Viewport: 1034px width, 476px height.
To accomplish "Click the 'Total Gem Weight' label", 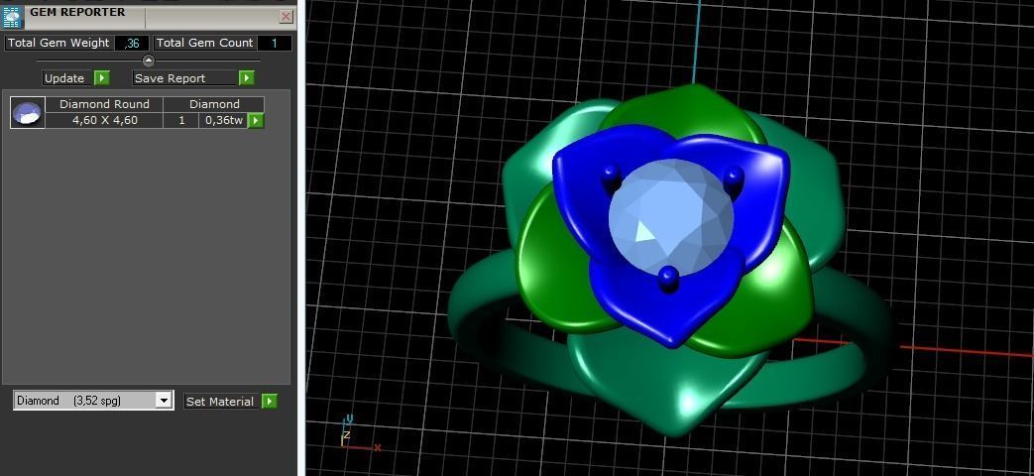I will 58,43.
